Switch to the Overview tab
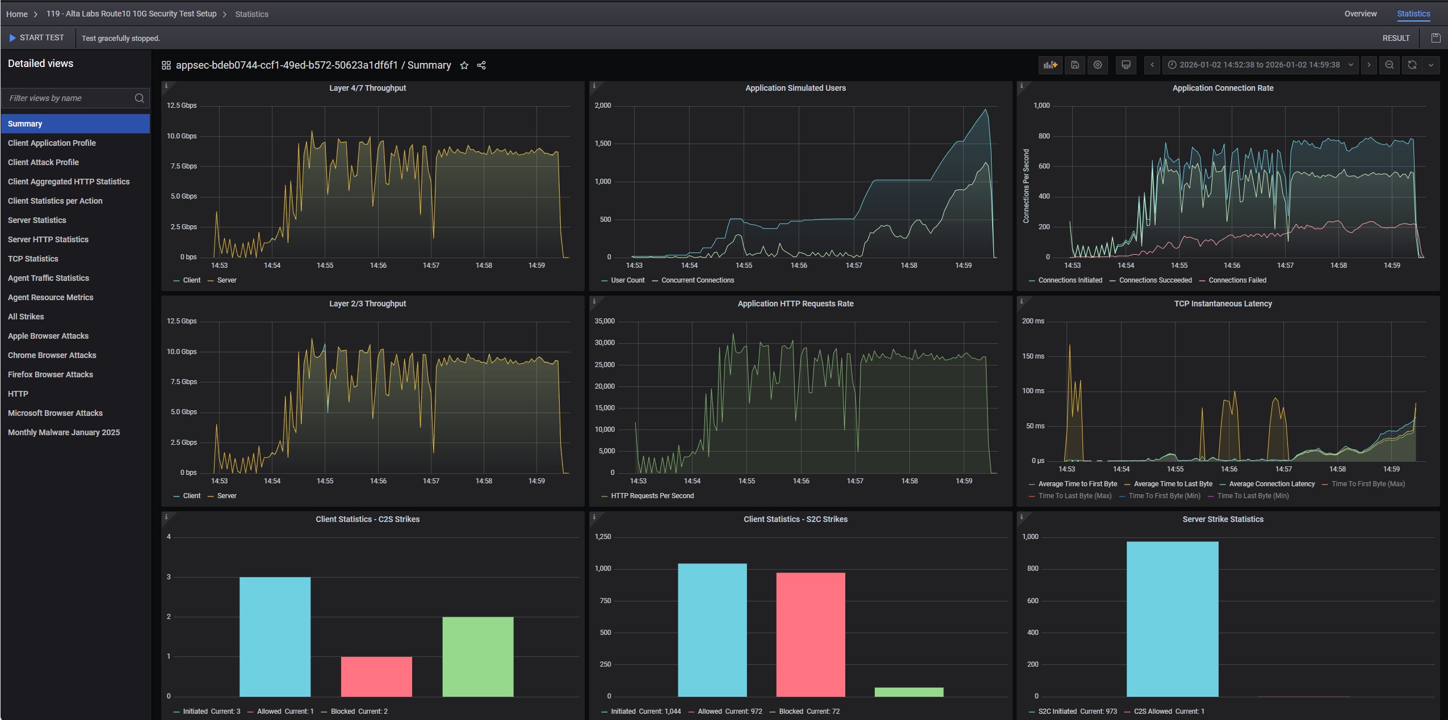 click(x=1360, y=14)
